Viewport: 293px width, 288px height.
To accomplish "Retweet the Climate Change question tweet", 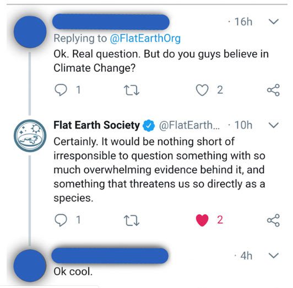I will [x=132, y=90].
